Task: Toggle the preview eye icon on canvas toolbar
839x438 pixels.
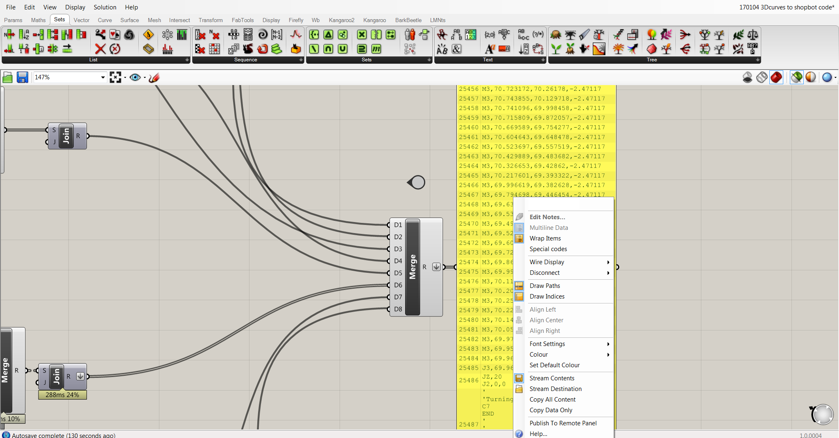Action: click(x=135, y=77)
